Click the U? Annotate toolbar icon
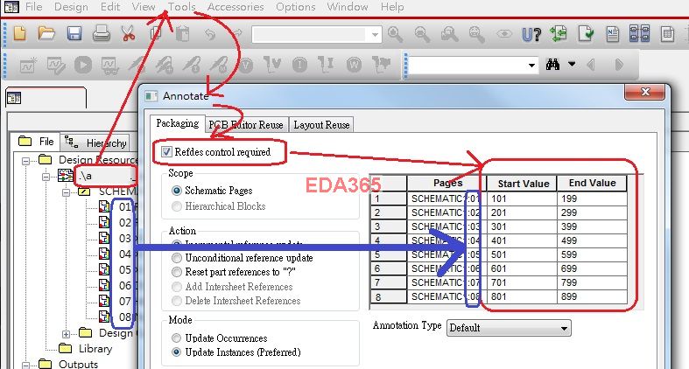This screenshot has width=689, height=369. pyautogui.click(x=531, y=34)
